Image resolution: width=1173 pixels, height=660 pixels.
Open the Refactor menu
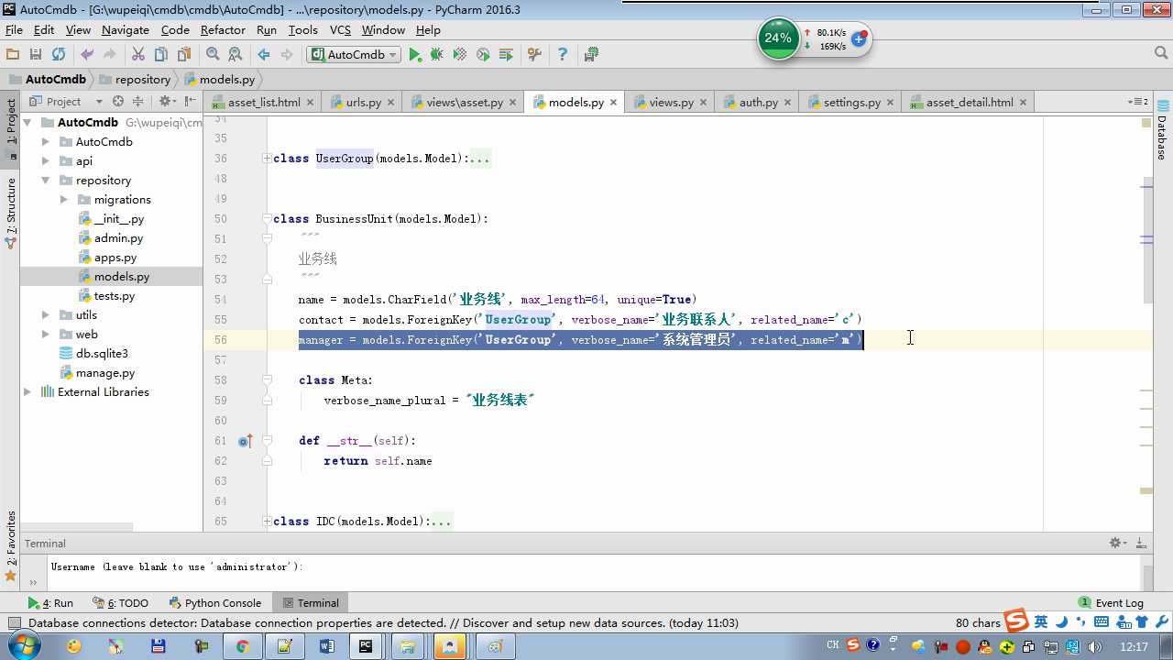pyautogui.click(x=223, y=30)
